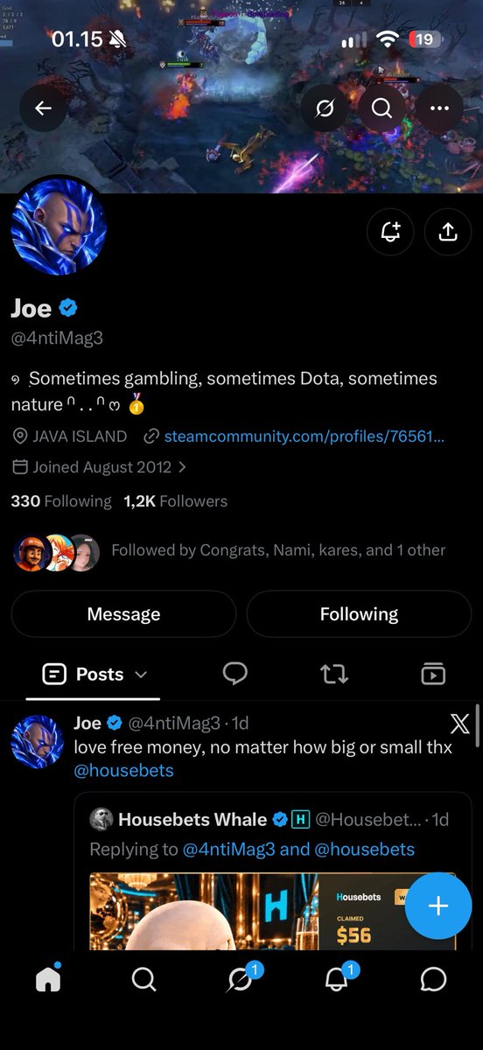This screenshot has height=1050, width=483.
Task: Expand the Joined August 2012 chevron
Action: pyautogui.click(x=182, y=467)
